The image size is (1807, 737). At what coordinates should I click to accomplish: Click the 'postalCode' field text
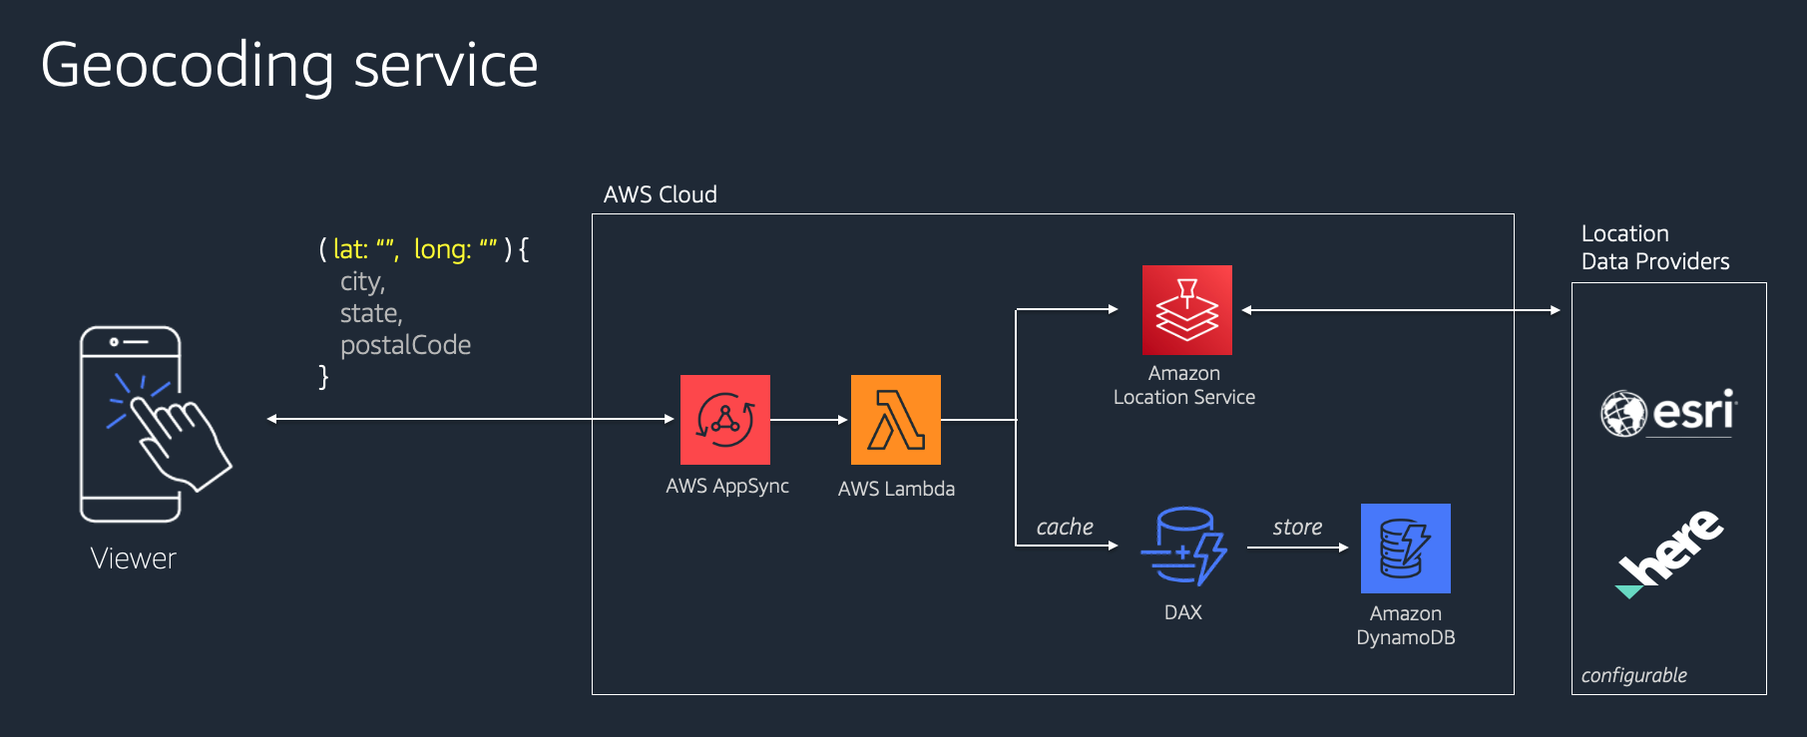coord(405,345)
